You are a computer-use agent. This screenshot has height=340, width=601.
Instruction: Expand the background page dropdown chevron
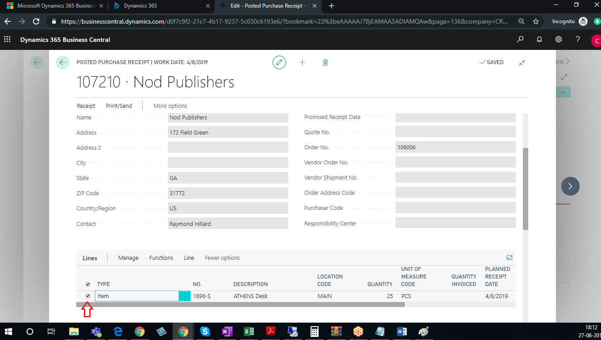562,92
